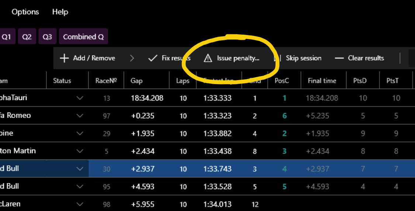Select the gap cell +2.434
This screenshot has width=415, height=211.
tap(143, 151)
